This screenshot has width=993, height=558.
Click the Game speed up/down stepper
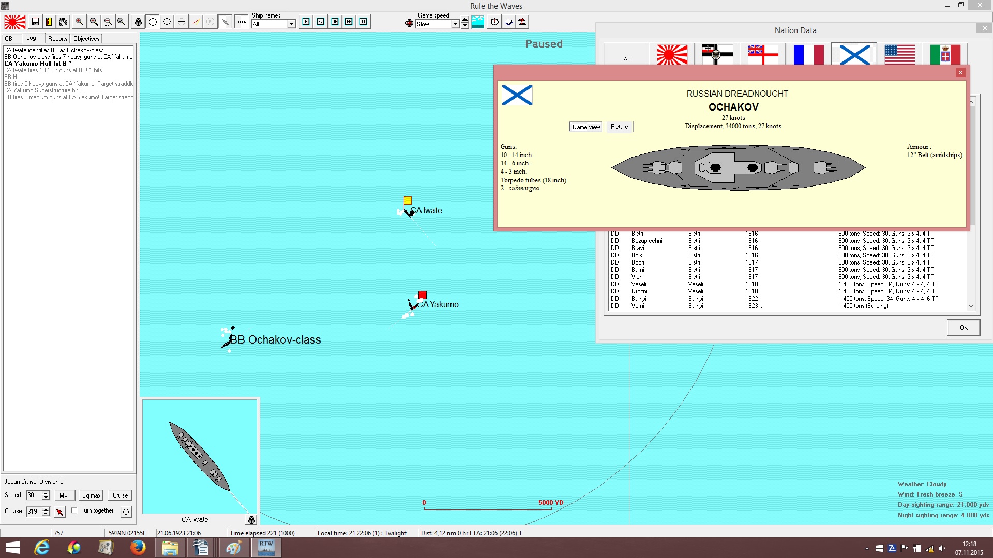[x=465, y=23]
